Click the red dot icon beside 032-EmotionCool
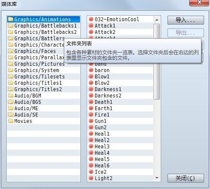 pyautogui.click(x=91, y=19)
